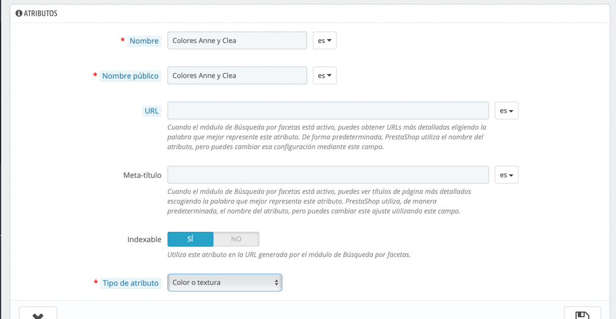
Task: Click the save floppy disk icon
Action: point(582,315)
